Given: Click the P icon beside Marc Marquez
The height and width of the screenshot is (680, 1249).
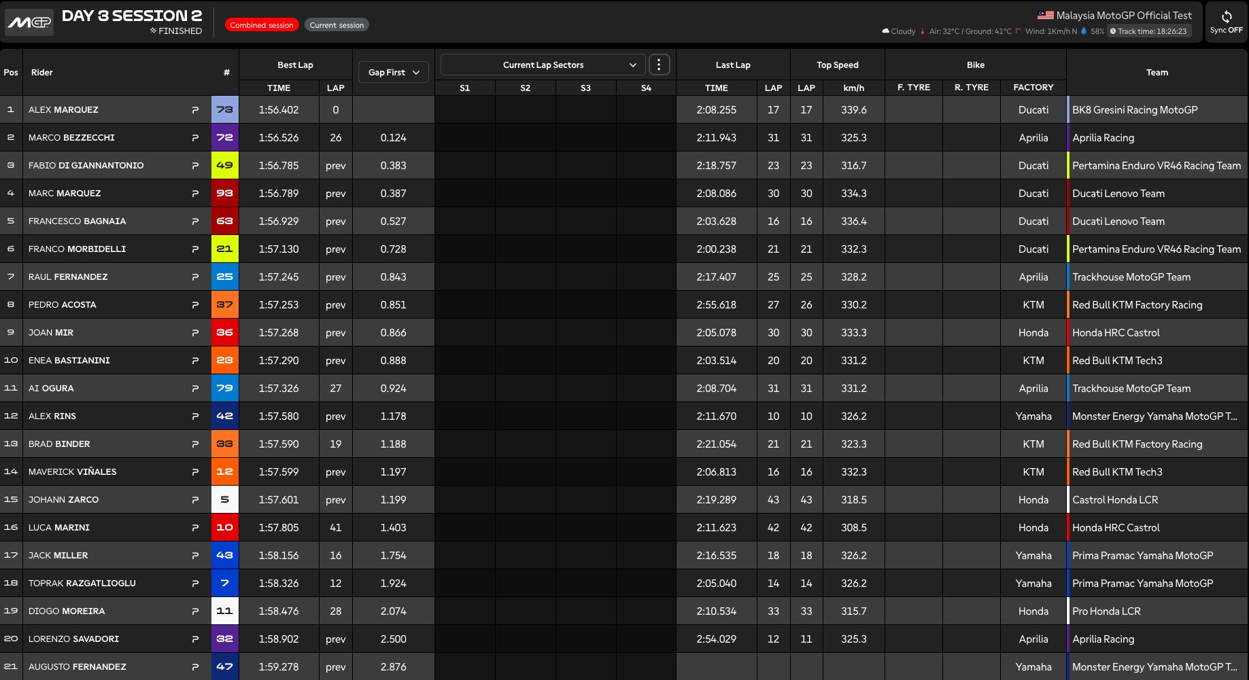Looking at the screenshot, I should click(195, 194).
